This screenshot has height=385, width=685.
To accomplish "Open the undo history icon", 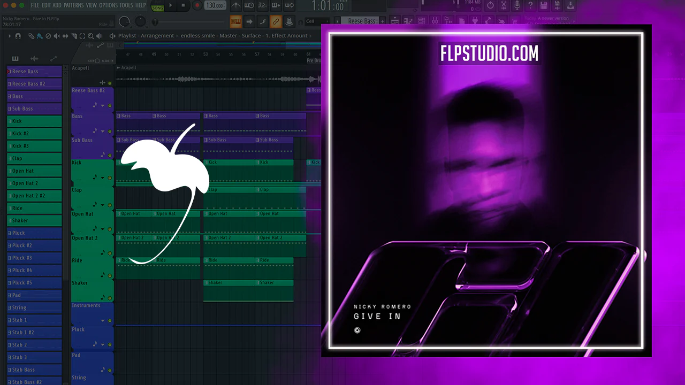I will click(490, 5).
